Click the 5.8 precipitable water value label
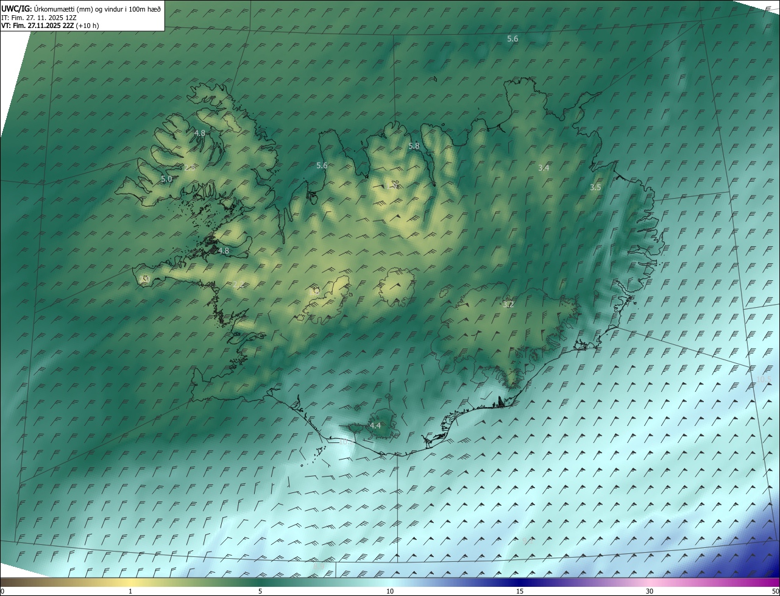Viewport: 780px width, 596px height. coord(414,146)
